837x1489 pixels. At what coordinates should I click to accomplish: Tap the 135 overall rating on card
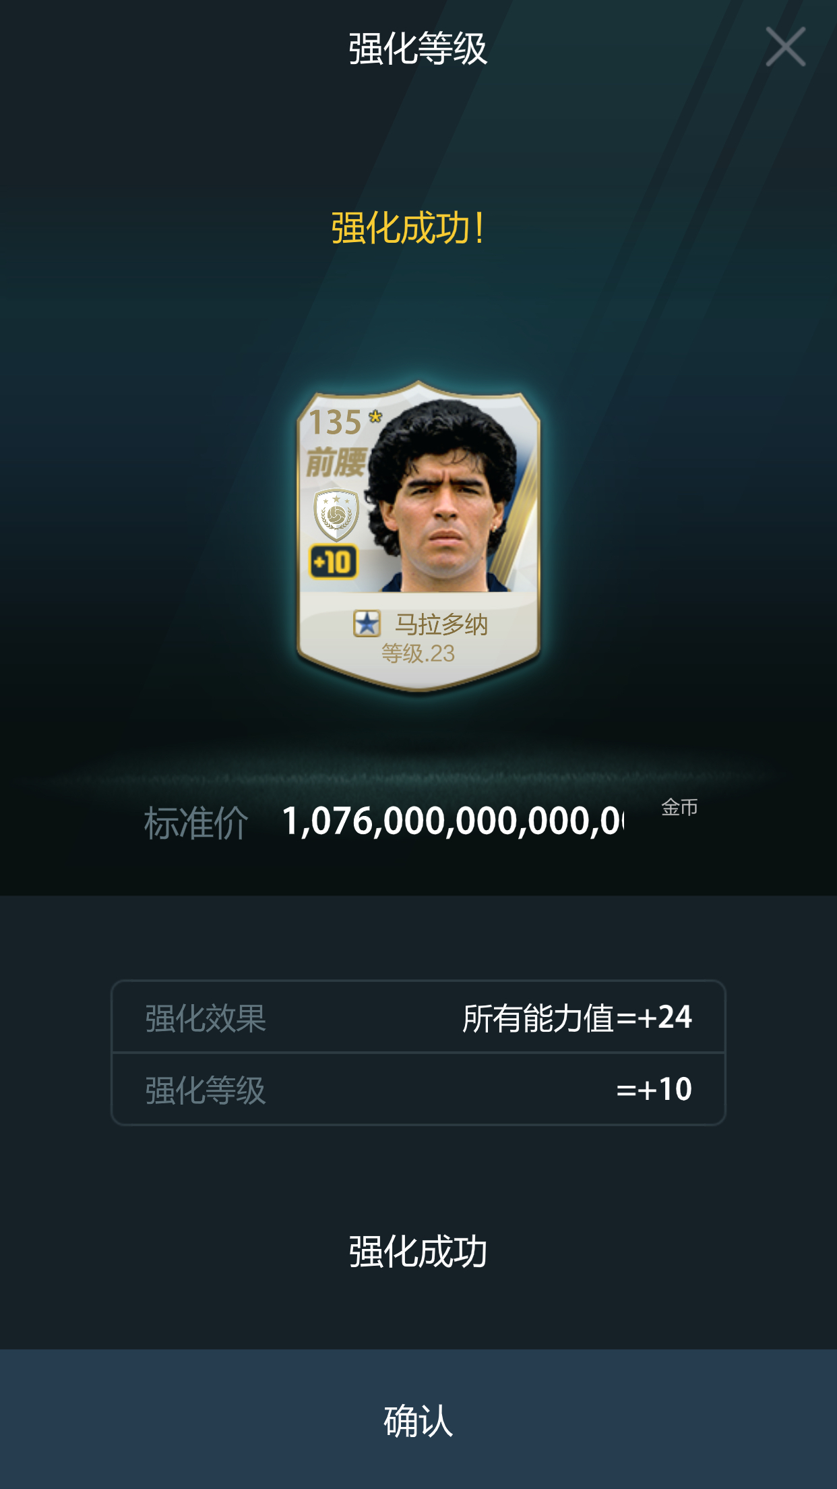[x=335, y=423]
